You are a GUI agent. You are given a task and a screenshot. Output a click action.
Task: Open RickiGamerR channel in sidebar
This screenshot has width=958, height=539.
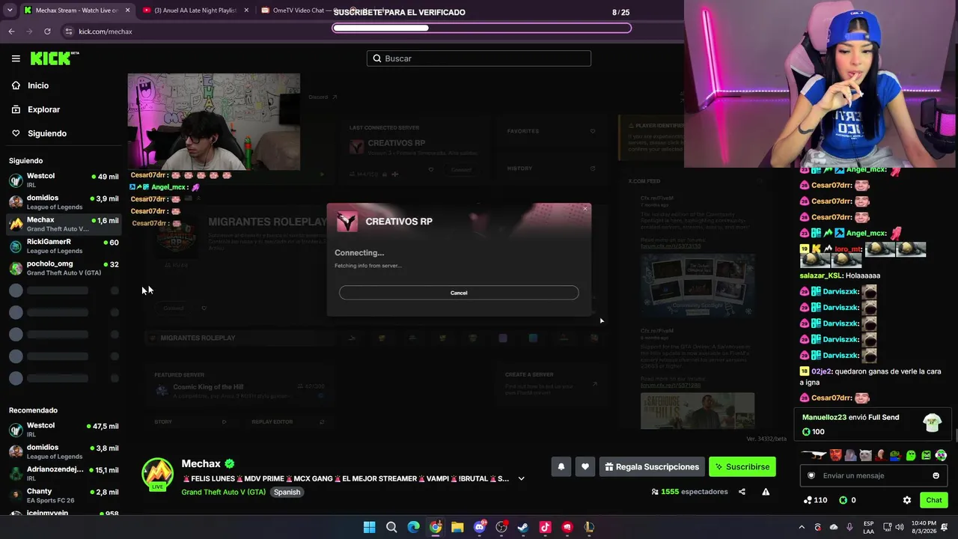64,246
